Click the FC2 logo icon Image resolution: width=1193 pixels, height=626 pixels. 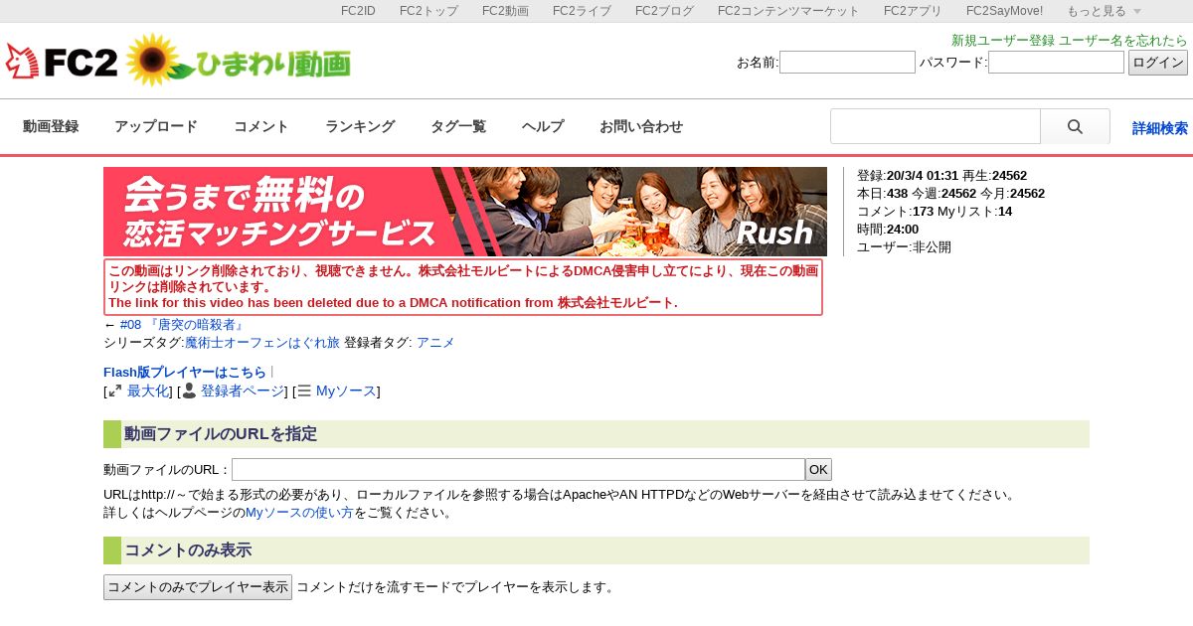62,62
